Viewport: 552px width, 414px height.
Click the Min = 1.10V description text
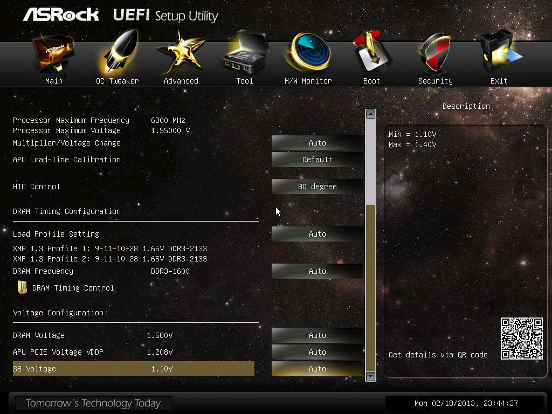(x=412, y=134)
